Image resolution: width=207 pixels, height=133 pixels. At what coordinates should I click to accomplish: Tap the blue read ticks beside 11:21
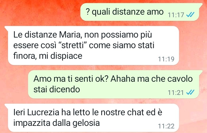(190, 92)
